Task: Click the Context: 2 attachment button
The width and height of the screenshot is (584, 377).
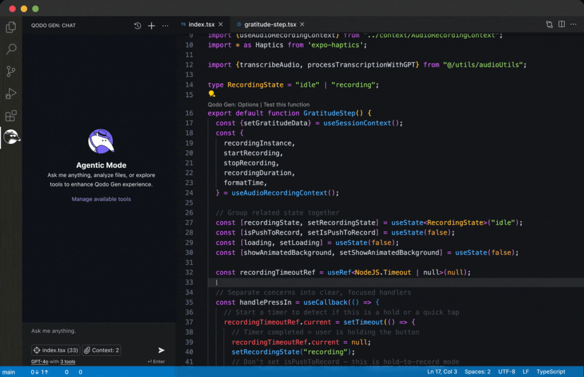Action: pyautogui.click(x=102, y=350)
